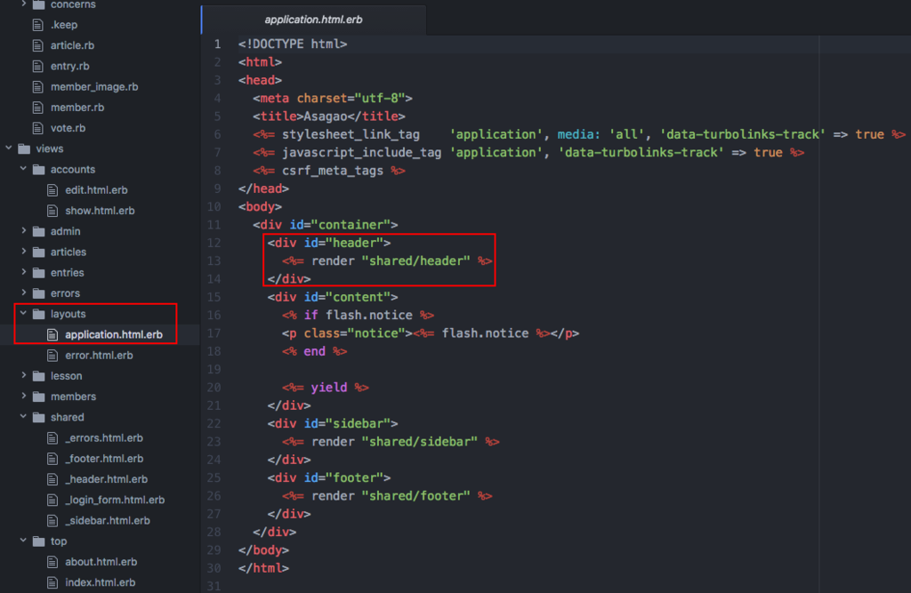This screenshot has width=911, height=593.
Task: Expand the articles folder
Action: pyautogui.click(x=23, y=252)
